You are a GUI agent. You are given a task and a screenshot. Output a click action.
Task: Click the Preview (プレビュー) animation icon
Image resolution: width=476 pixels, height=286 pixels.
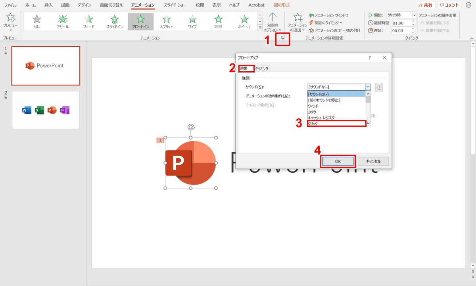point(10,21)
